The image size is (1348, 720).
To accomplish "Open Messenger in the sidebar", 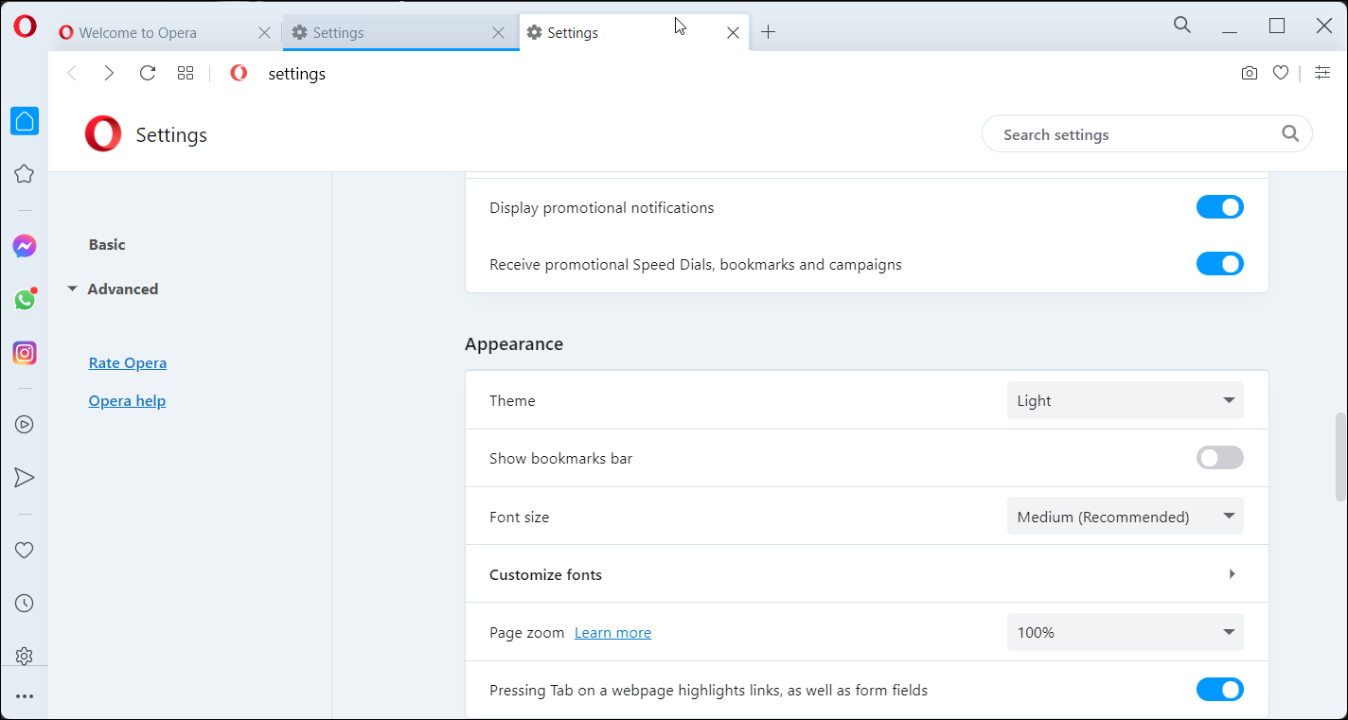I will point(25,247).
